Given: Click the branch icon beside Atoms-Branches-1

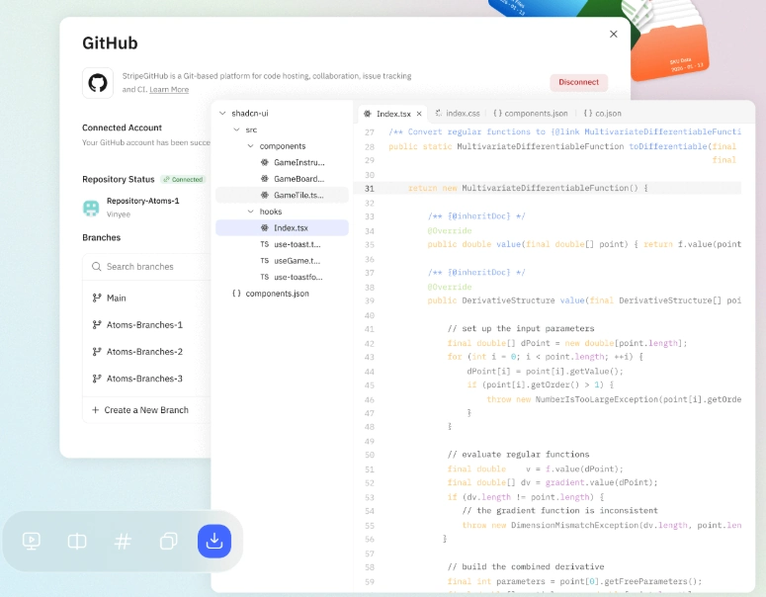Looking at the screenshot, I should click(97, 325).
